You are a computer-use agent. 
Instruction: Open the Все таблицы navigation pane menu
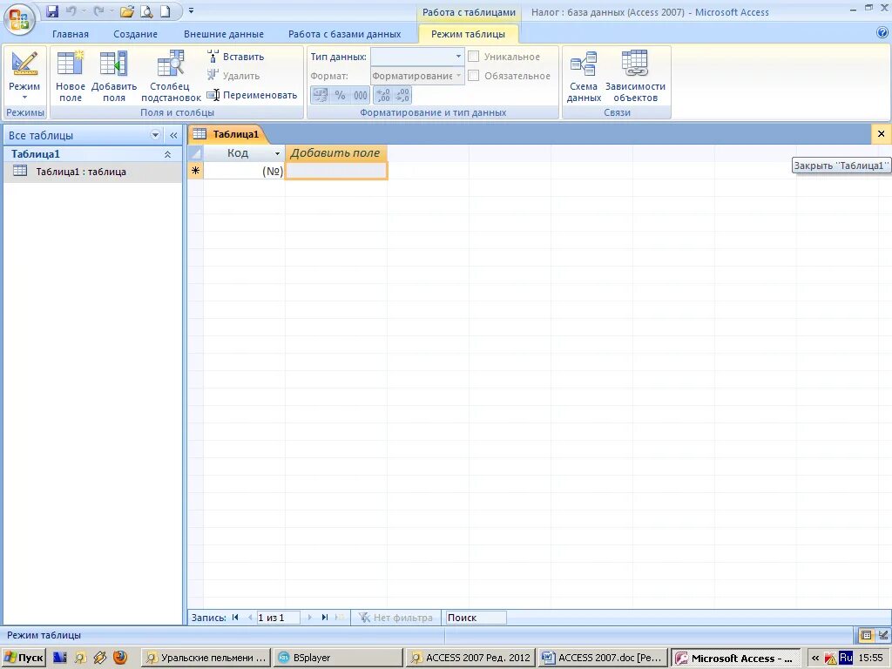click(155, 135)
